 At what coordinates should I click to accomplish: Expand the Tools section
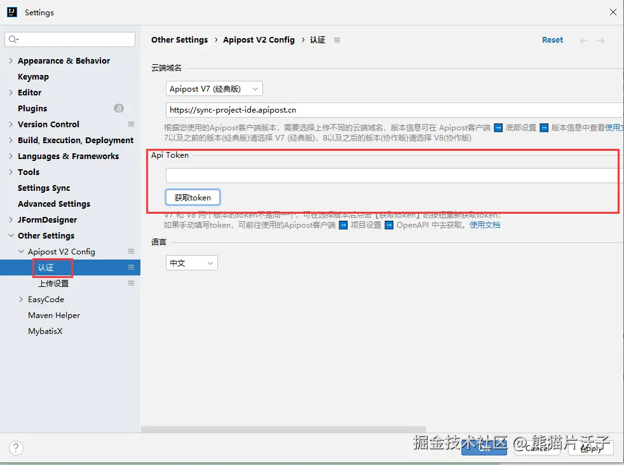[11, 172]
